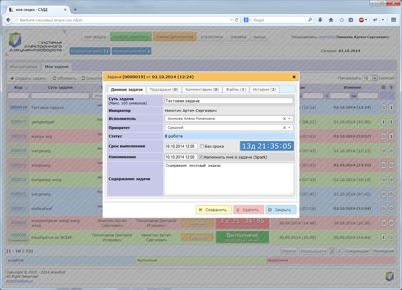
Task: Switch to the Подзадачи (0) tab
Action: click(x=164, y=89)
